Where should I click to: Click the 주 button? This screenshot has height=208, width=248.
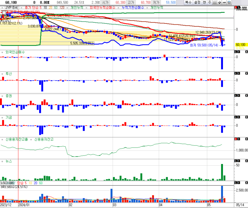point(210,2)
